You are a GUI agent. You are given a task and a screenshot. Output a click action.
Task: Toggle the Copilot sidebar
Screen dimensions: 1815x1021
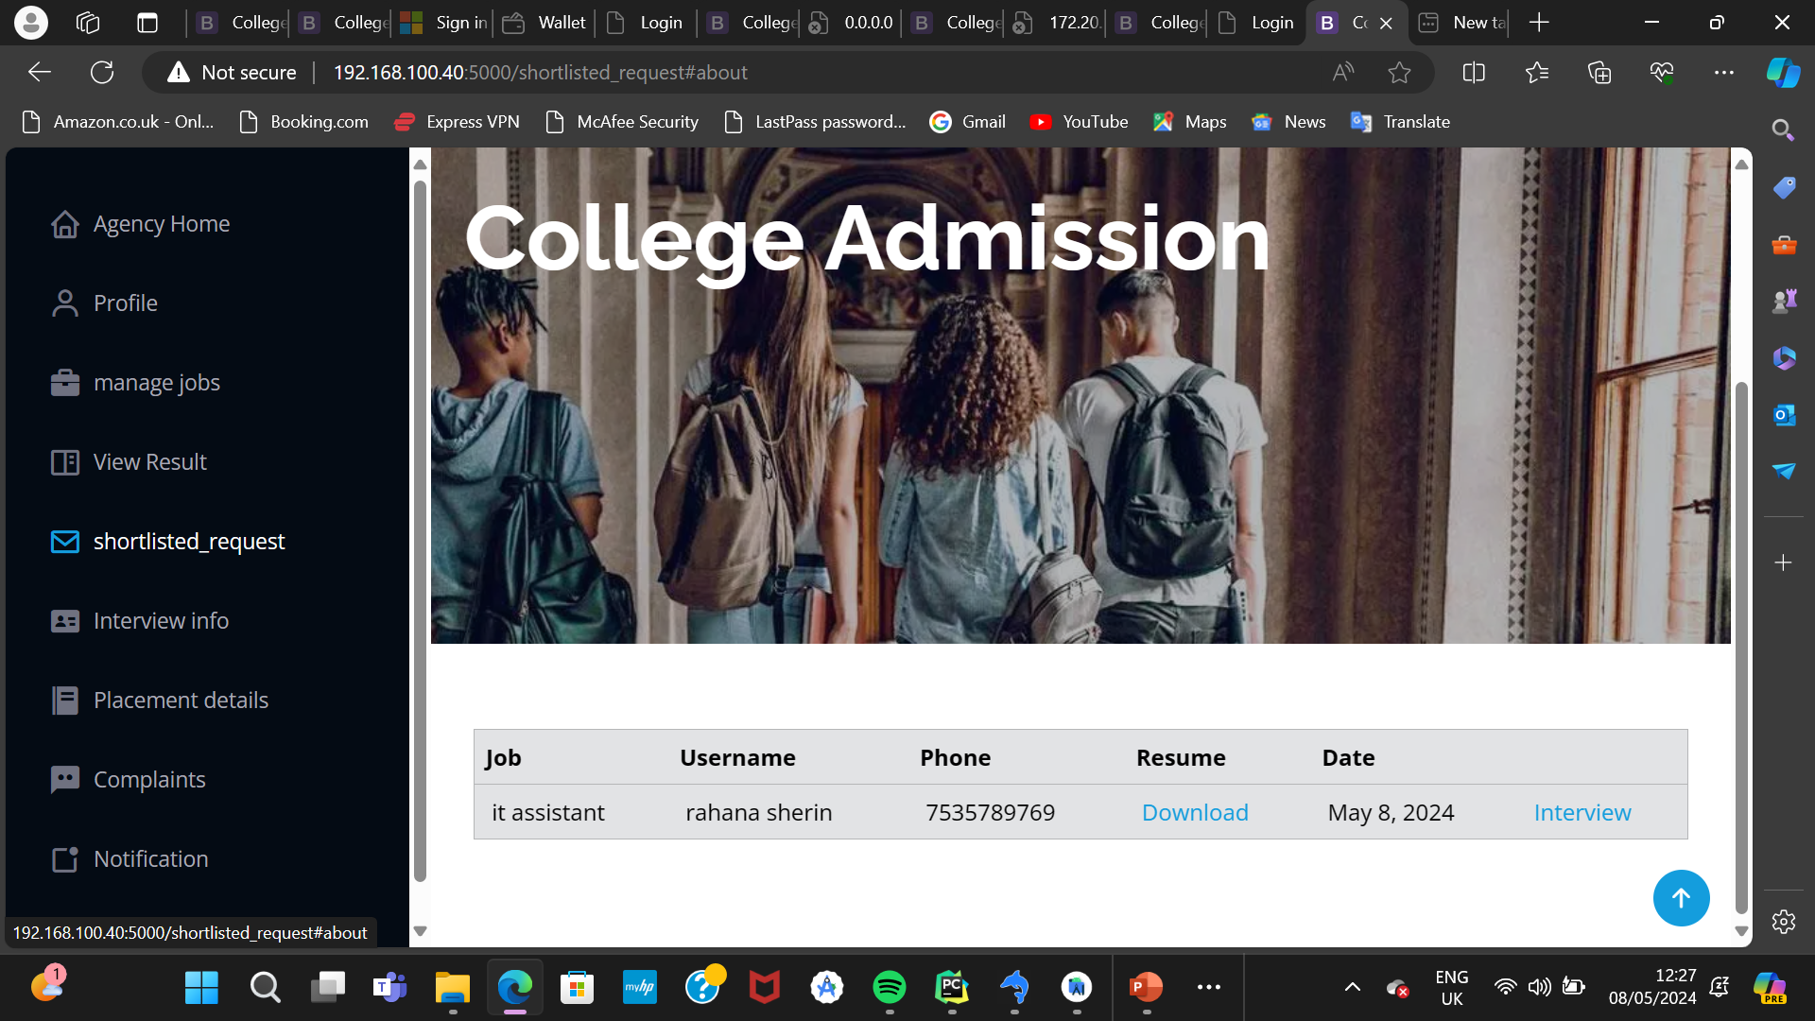1783,72
